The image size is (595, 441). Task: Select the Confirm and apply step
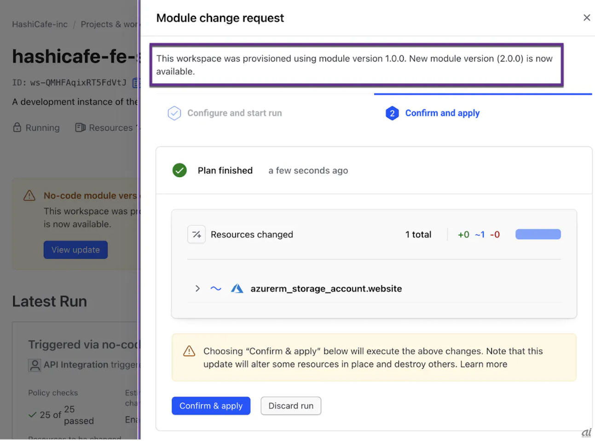click(x=442, y=113)
